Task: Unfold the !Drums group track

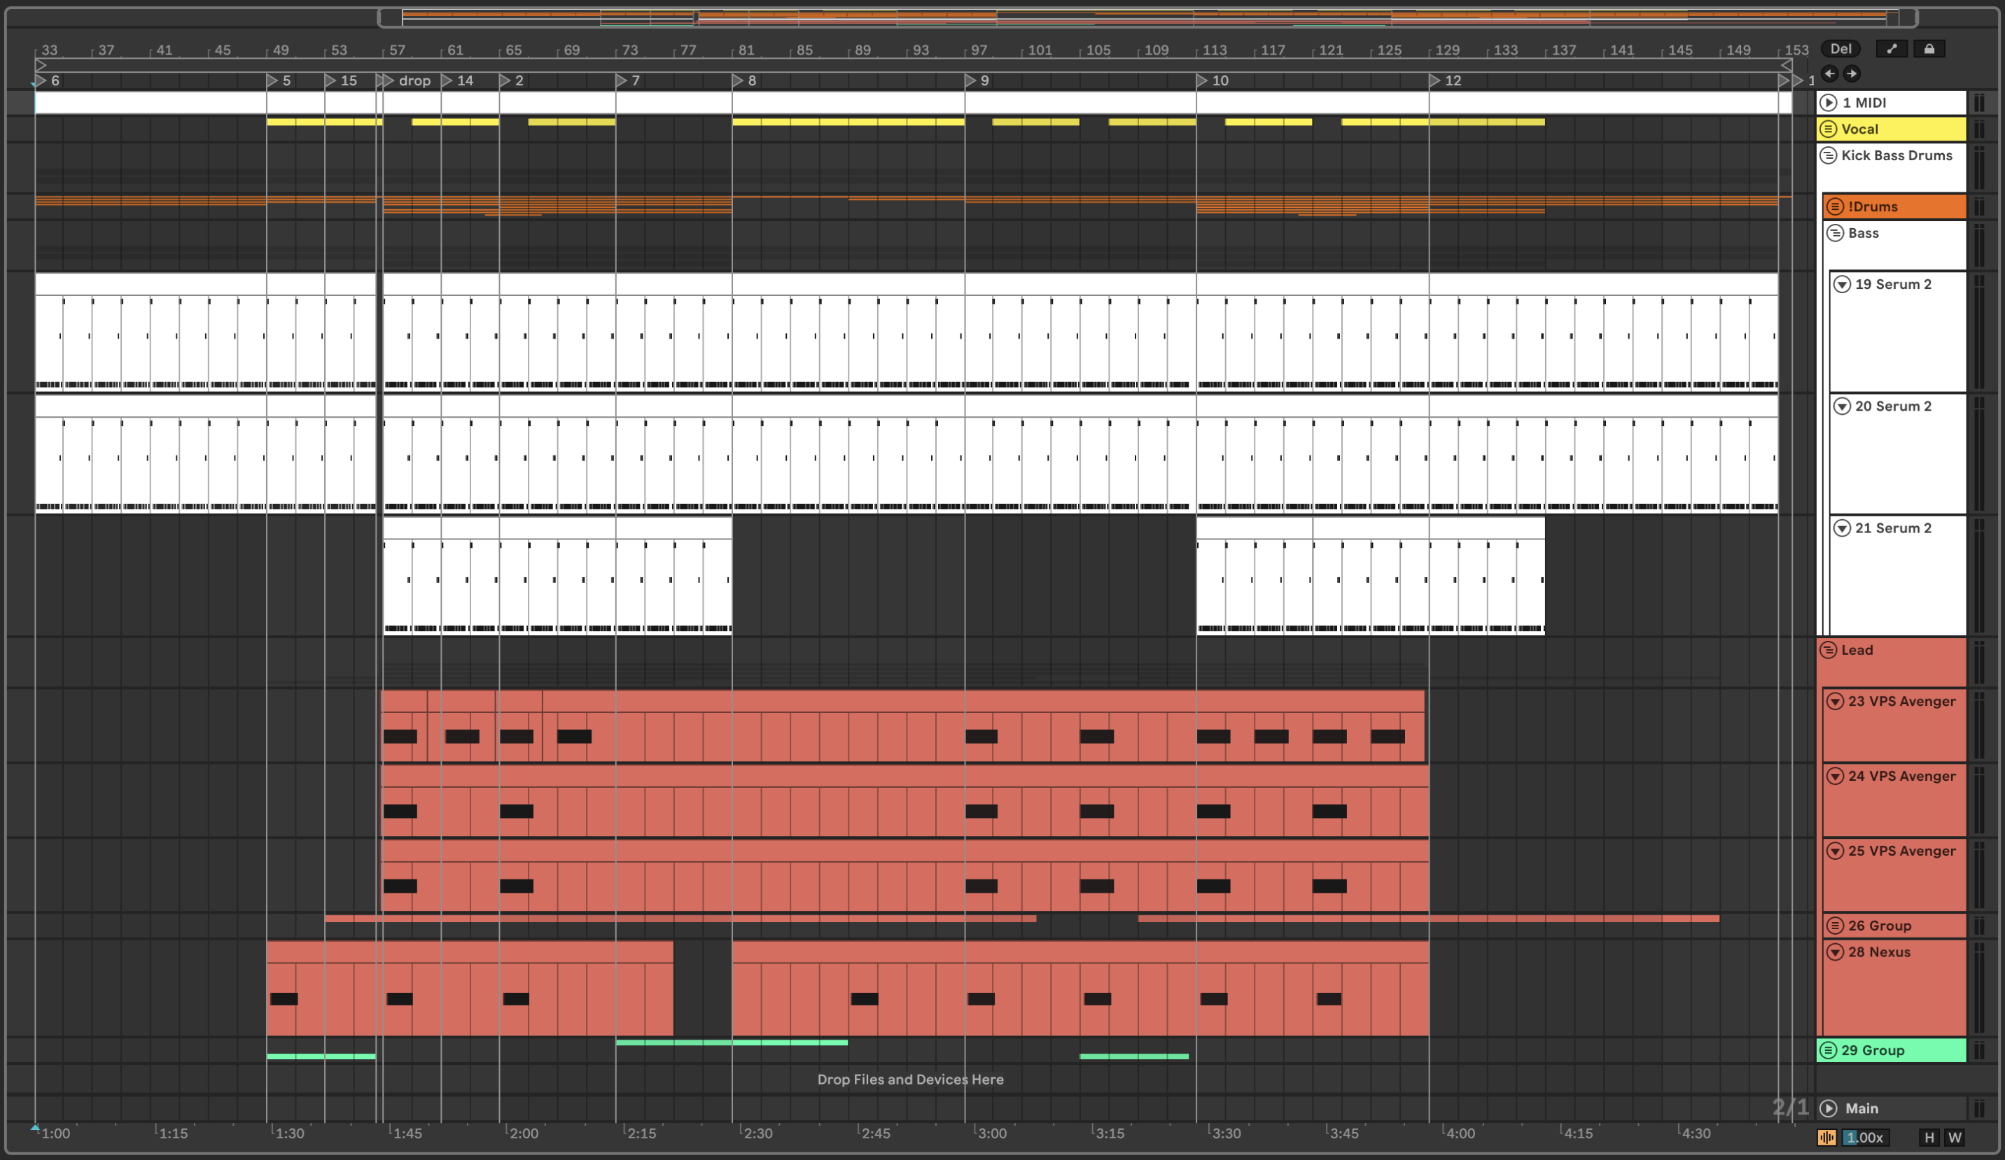Action: 1835,206
